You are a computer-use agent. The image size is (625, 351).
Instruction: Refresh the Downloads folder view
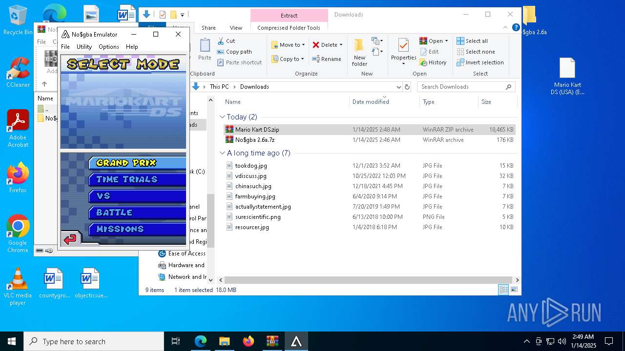(x=407, y=87)
